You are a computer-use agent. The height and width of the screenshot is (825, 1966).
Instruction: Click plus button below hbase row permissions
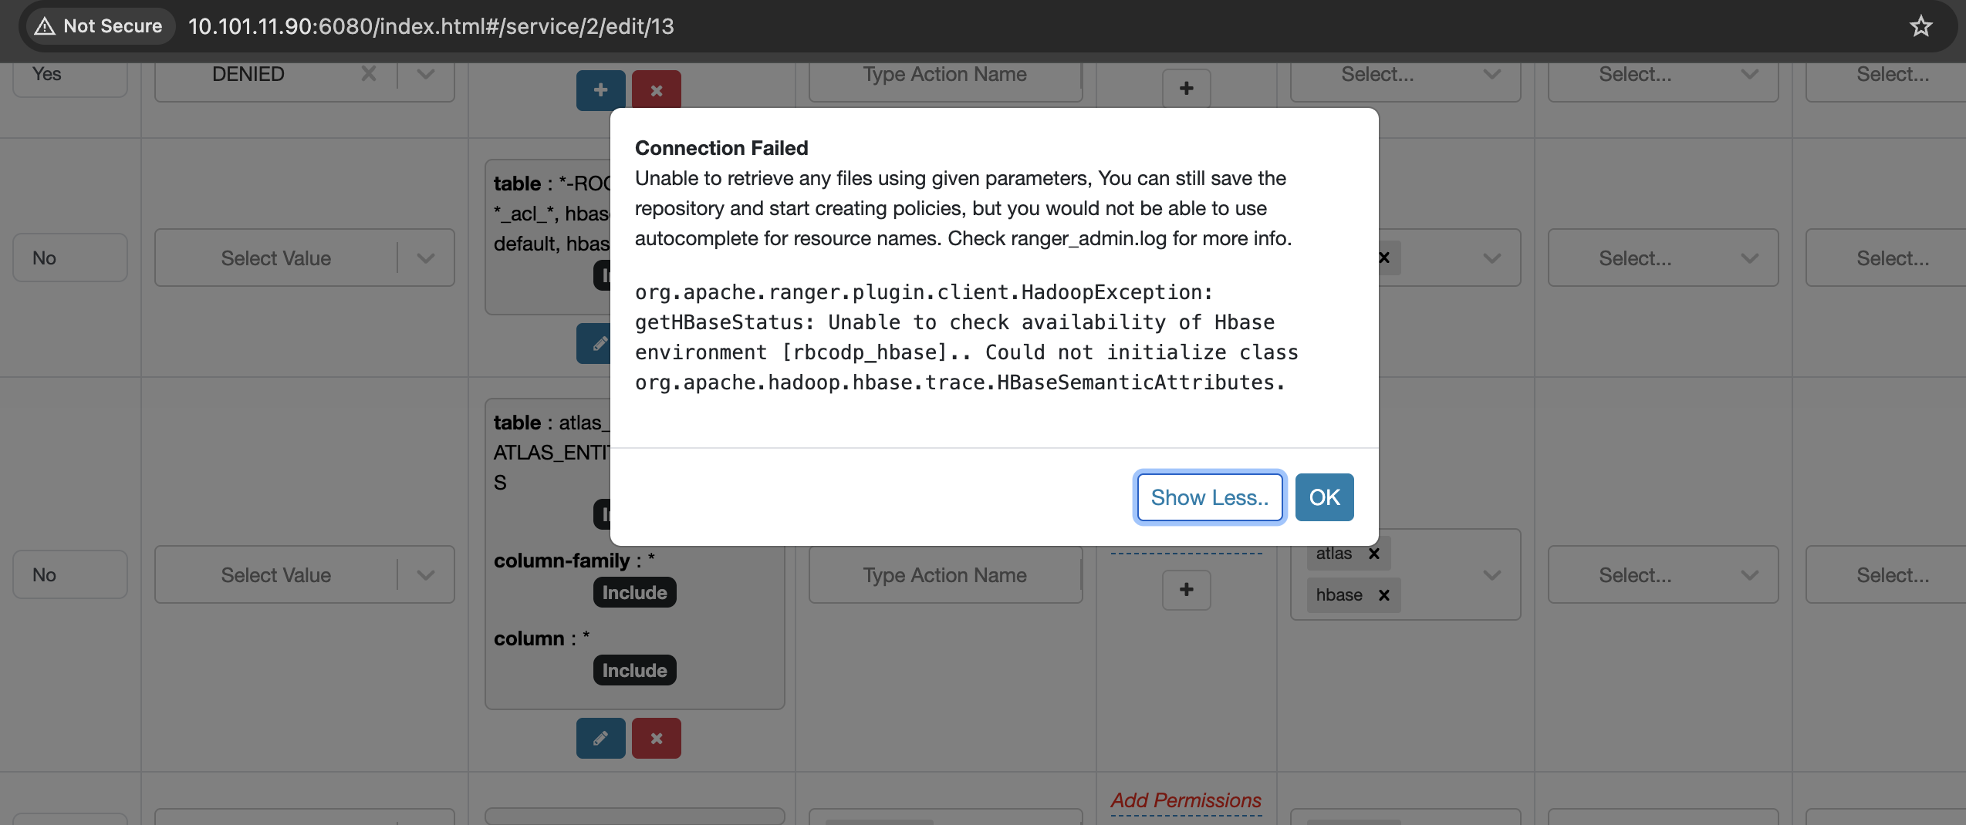coord(1186,590)
